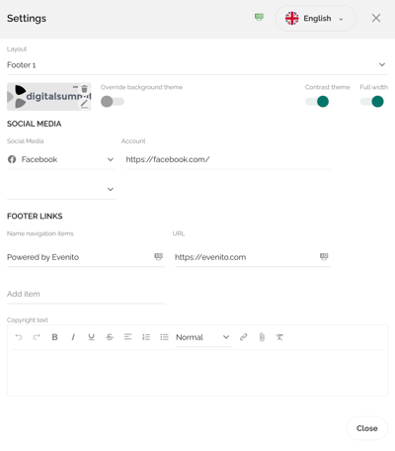The image size is (395, 451).
Task: Open the Facebook social media dropdown
Action: (61, 159)
